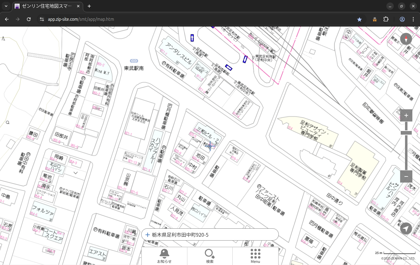Click the 人見茂 house label
This screenshot has height=265, width=420.
177,211
